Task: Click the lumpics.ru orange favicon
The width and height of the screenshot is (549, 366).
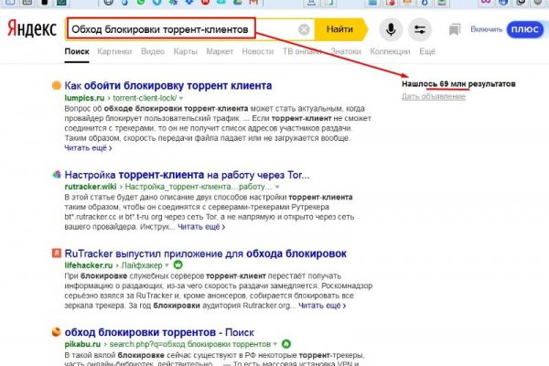Action: [57, 85]
